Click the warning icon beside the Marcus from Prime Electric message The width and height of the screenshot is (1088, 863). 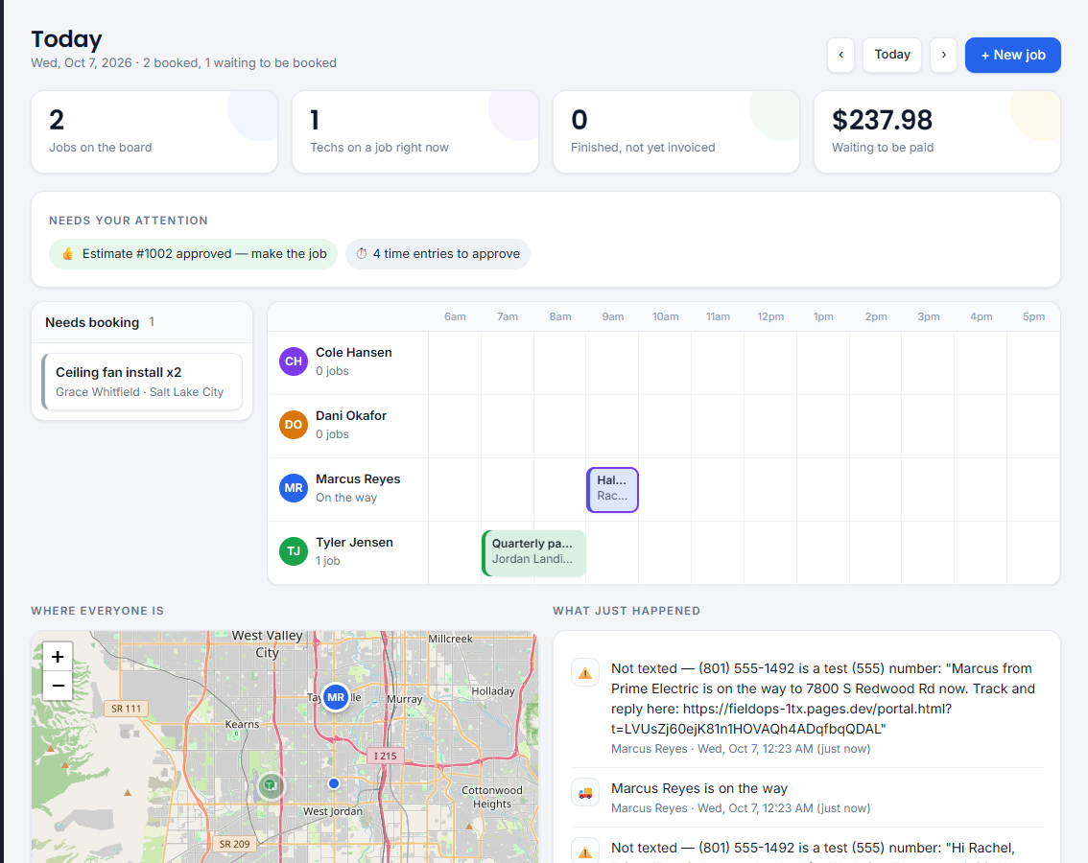click(585, 672)
